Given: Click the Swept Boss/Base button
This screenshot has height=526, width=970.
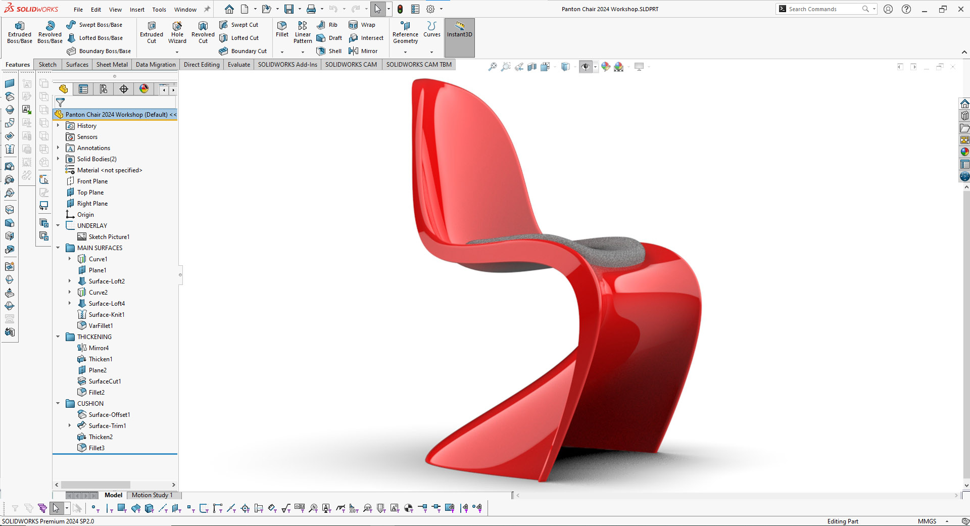Looking at the screenshot, I should pyautogui.click(x=94, y=25).
